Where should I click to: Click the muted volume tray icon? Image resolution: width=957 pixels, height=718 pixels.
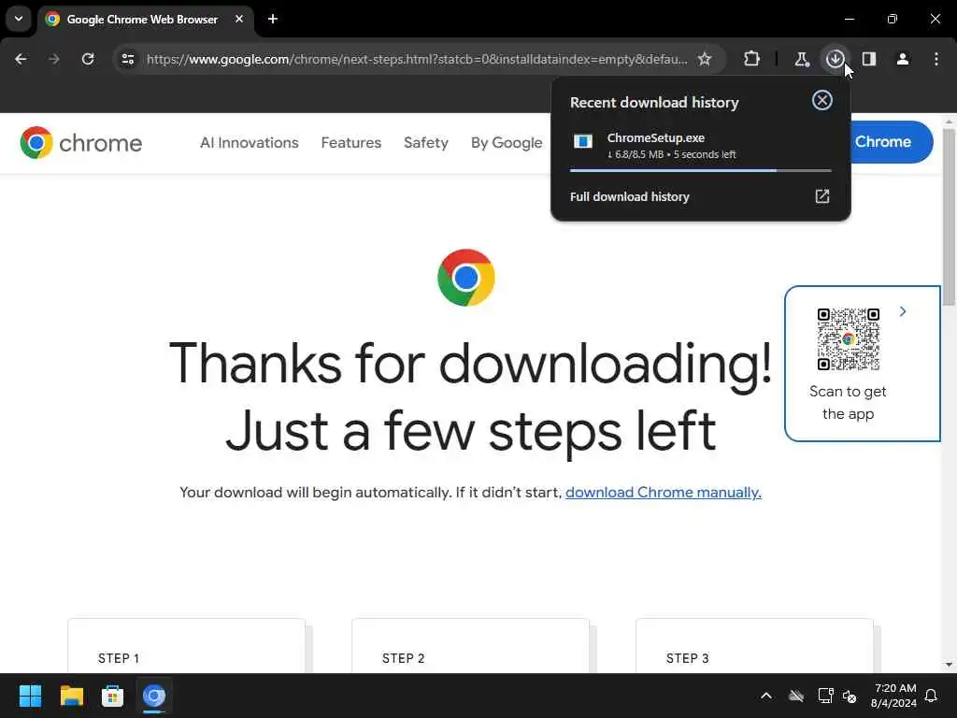850,696
